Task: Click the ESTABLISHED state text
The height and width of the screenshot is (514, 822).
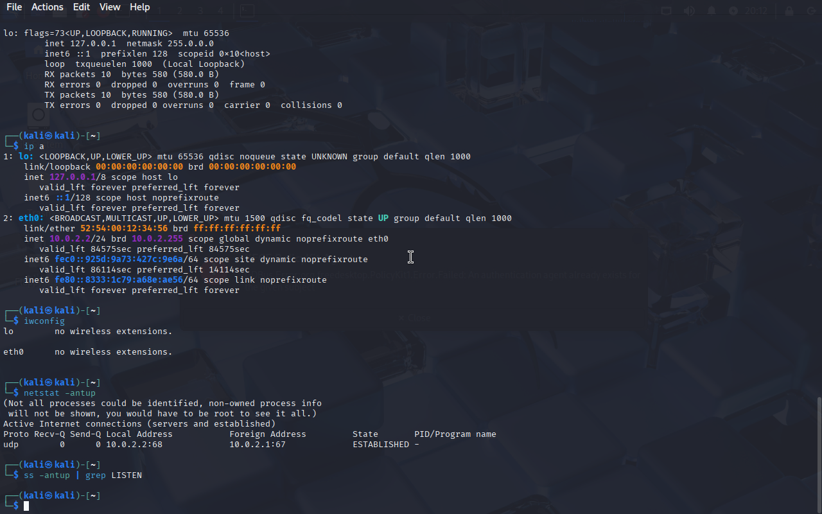Action: click(x=381, y=445)
